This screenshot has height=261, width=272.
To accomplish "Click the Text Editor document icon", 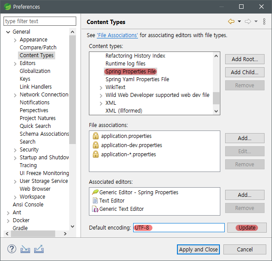I will tap(95, 200).
